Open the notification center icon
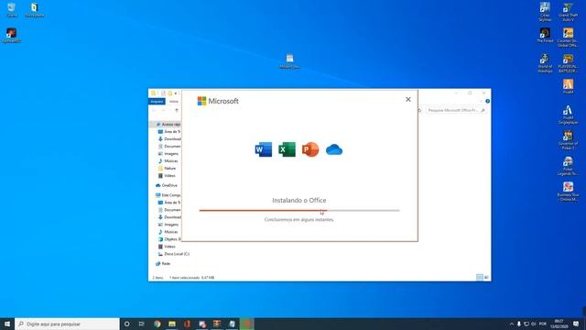The width and height of the screenshot is (586, 330). point(576,324)
